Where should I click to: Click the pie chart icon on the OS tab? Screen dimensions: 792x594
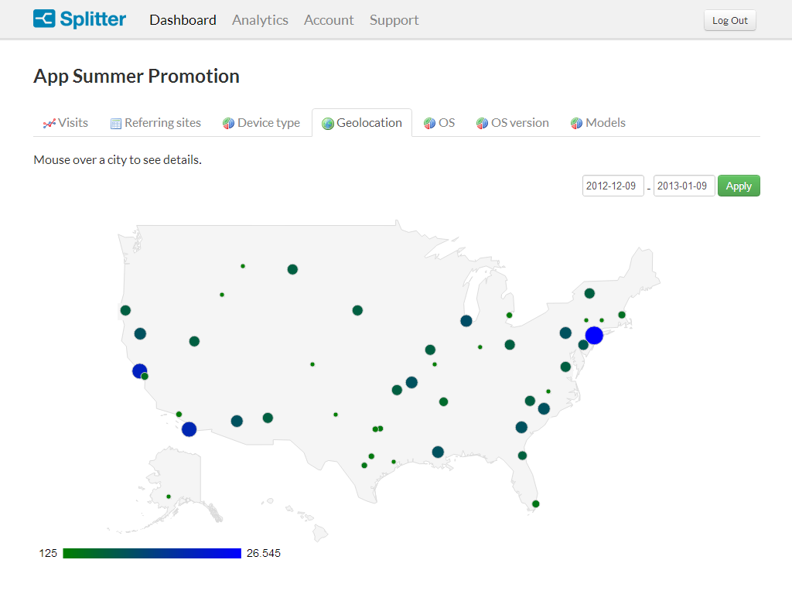428,122
